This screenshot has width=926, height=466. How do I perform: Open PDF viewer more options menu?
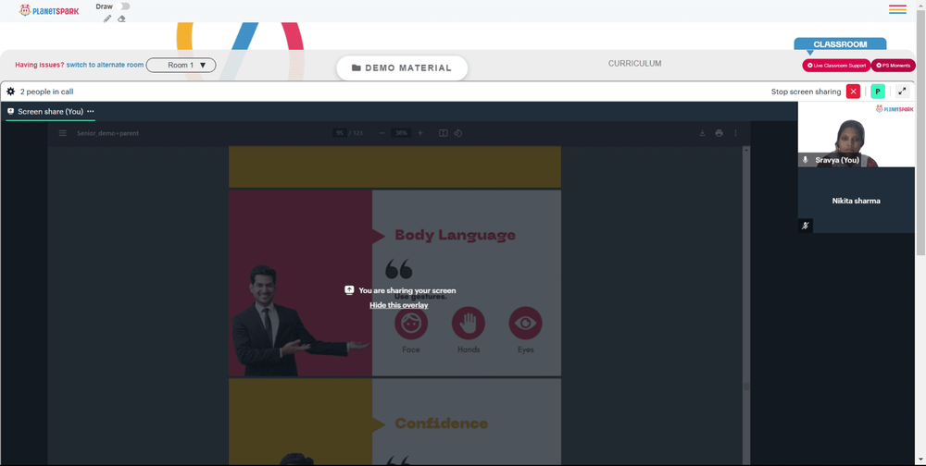coord(736,133)
